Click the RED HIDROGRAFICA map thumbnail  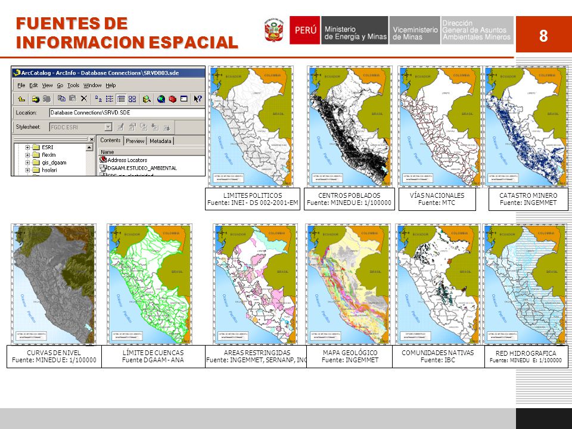525,284
